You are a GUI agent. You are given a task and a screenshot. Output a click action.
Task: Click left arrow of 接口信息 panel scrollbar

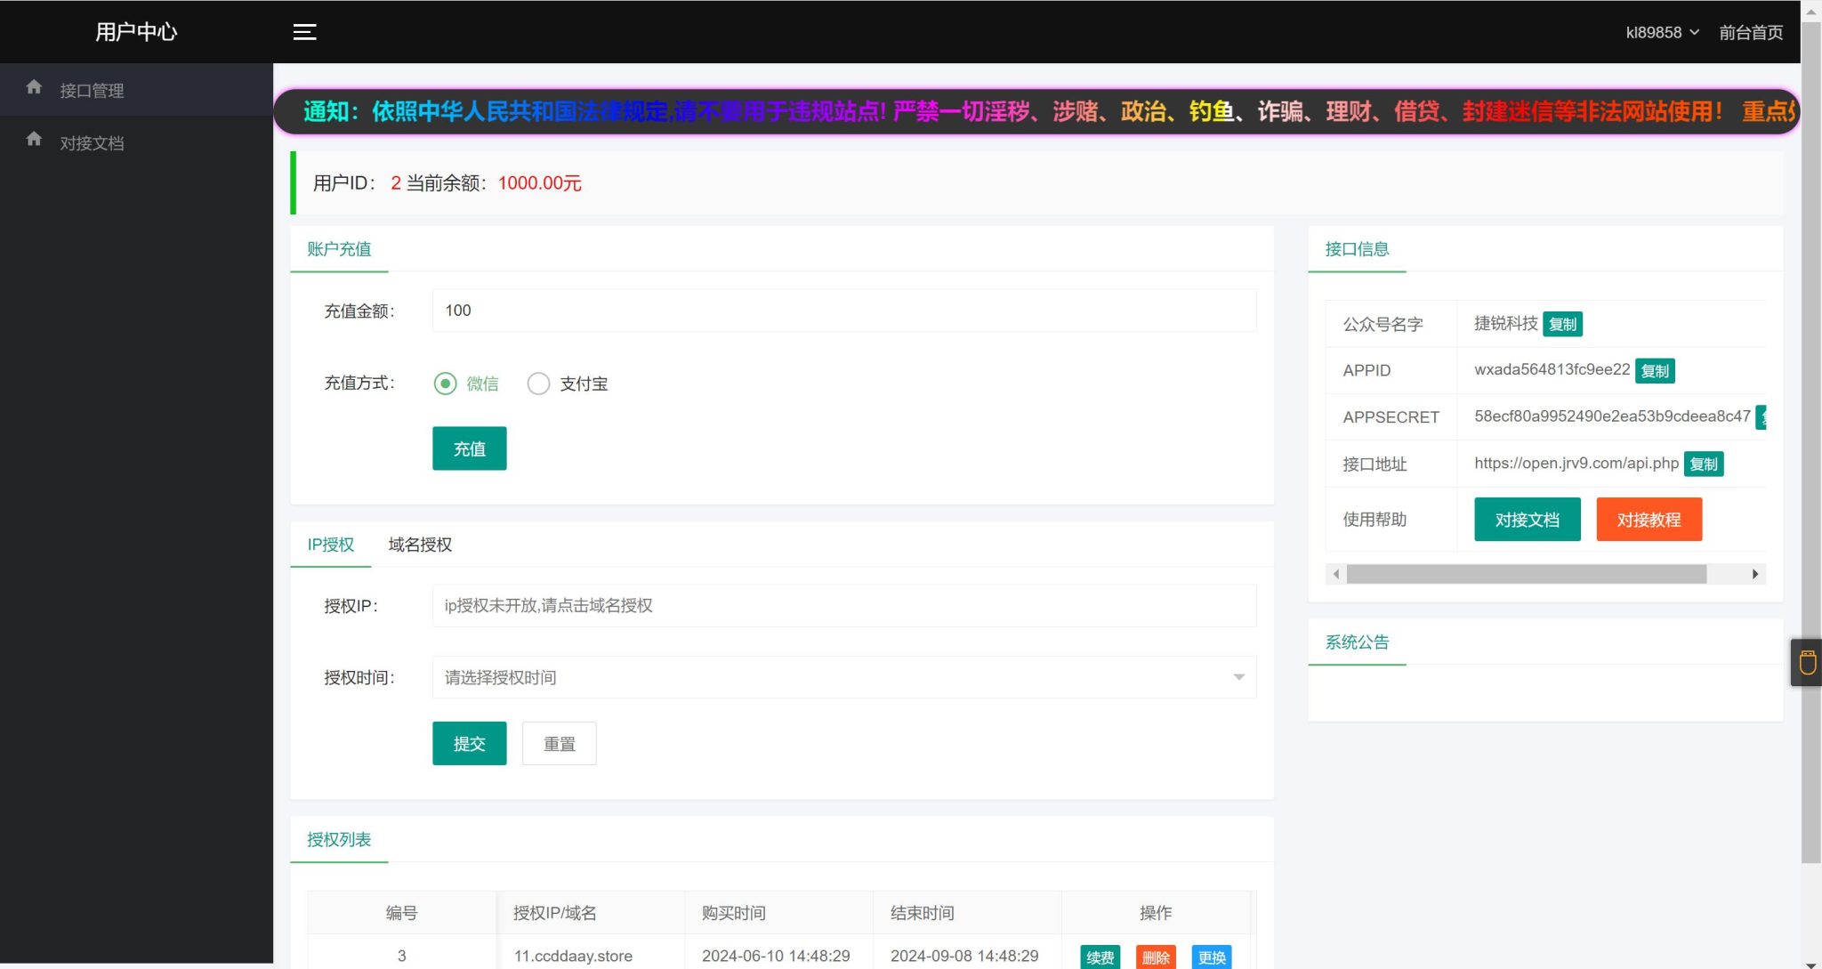[1336, 574]
